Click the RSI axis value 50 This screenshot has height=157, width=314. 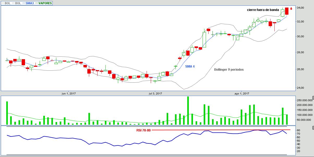pyautogui.click(x=298, y=141)
